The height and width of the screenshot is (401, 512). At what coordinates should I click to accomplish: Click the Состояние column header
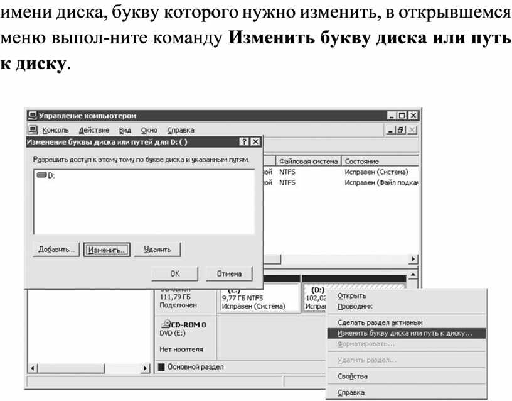click(x=361, y=161)
